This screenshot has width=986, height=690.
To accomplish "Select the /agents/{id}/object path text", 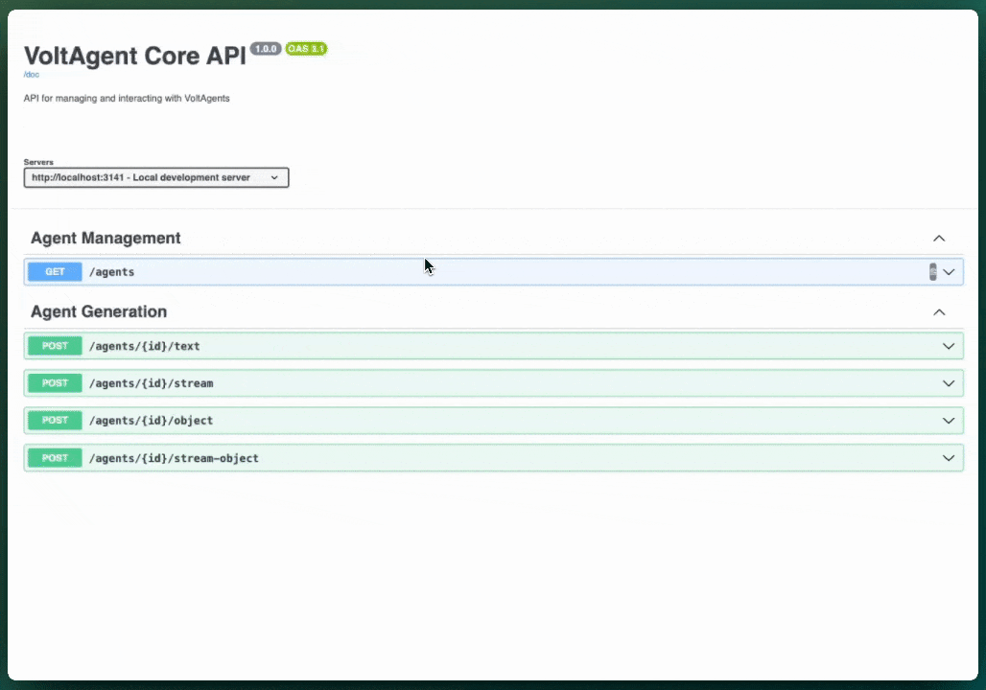I will pos(151,421).
